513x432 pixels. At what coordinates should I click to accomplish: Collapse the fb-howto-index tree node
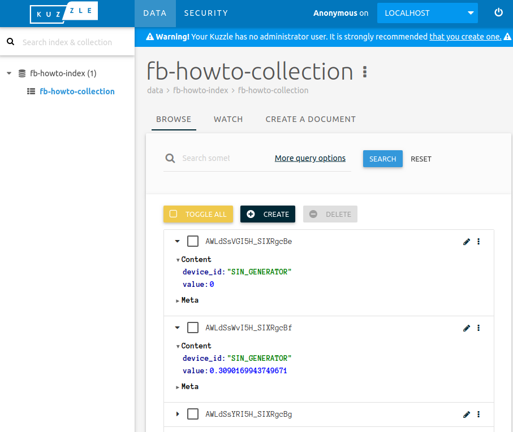pos(9,73)
